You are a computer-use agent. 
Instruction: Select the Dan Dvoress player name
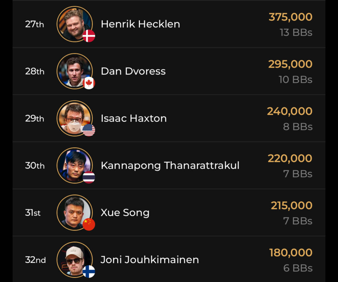(x=133, y=71)
